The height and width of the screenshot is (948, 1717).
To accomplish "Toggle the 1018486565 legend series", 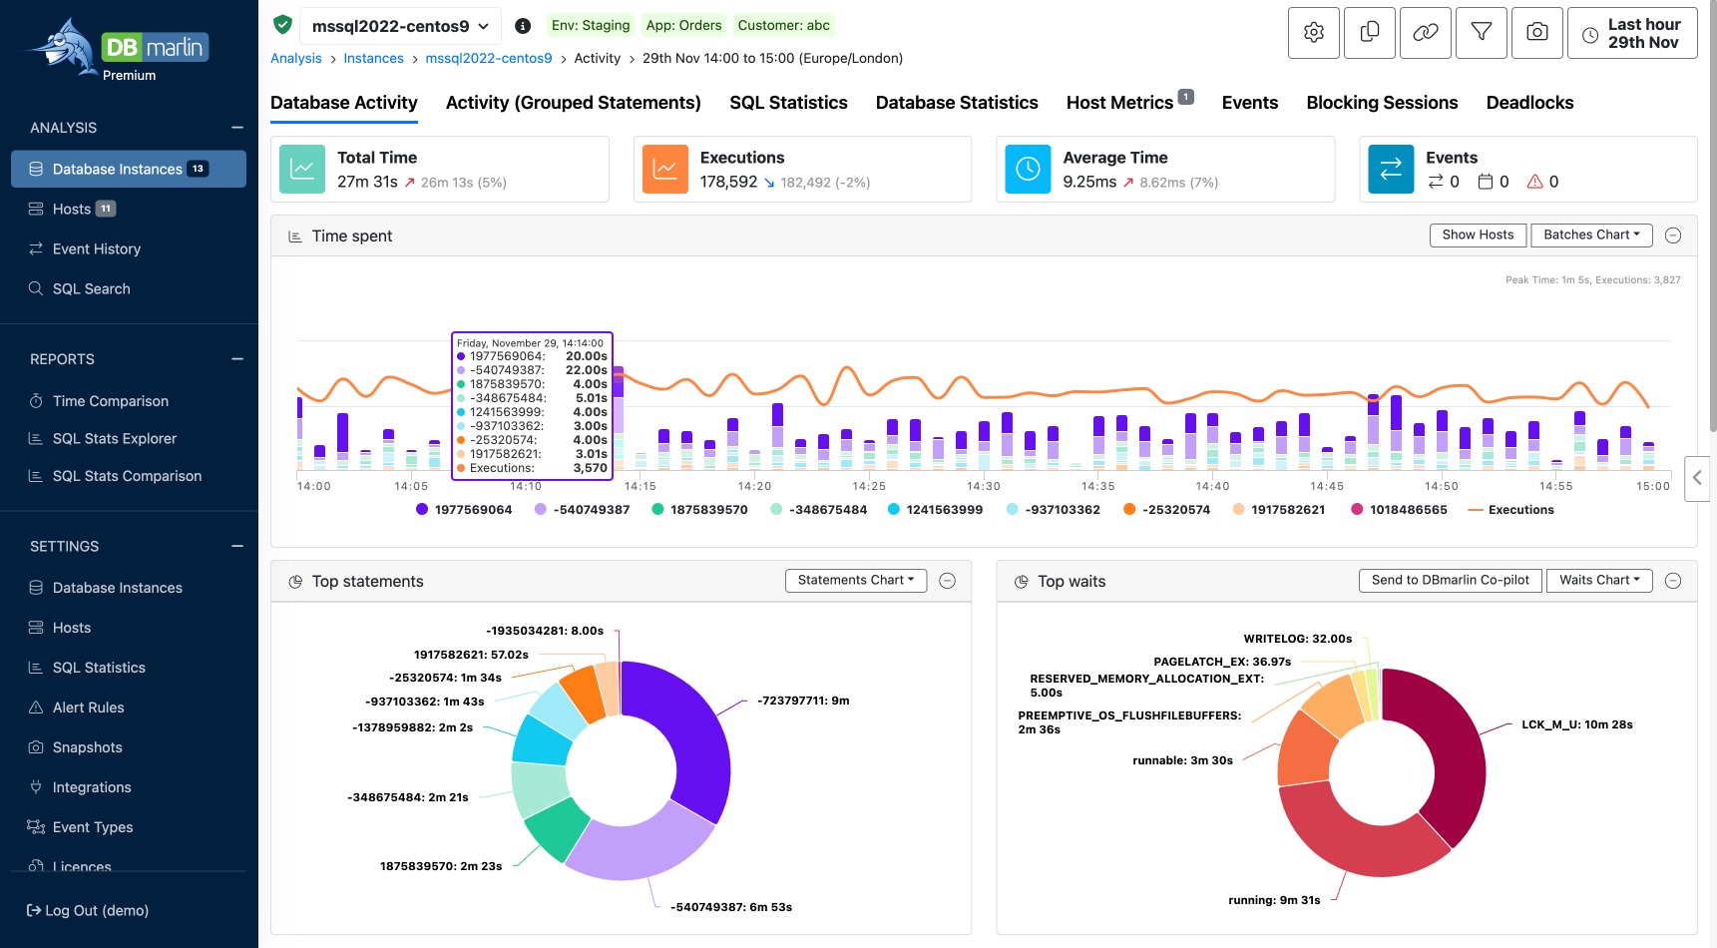I will [1399, 510].
